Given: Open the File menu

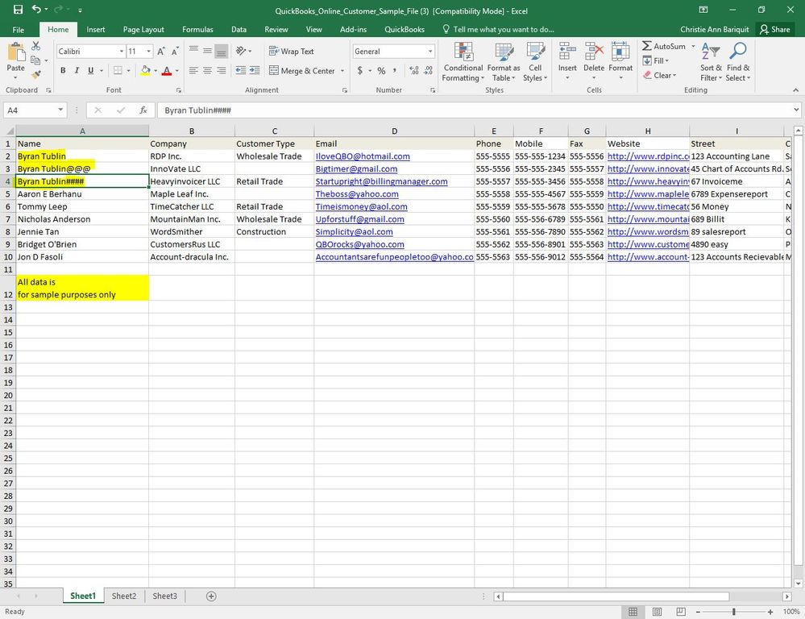Looking at the screenshot, I should coord(19,29).
